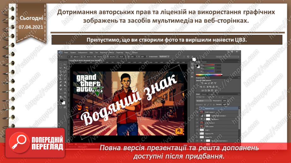Cancel the transform in options bar
Screen dimensions: 291x163
188,57
